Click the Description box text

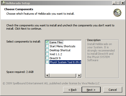pyautogui.click(x=101, y=52)
